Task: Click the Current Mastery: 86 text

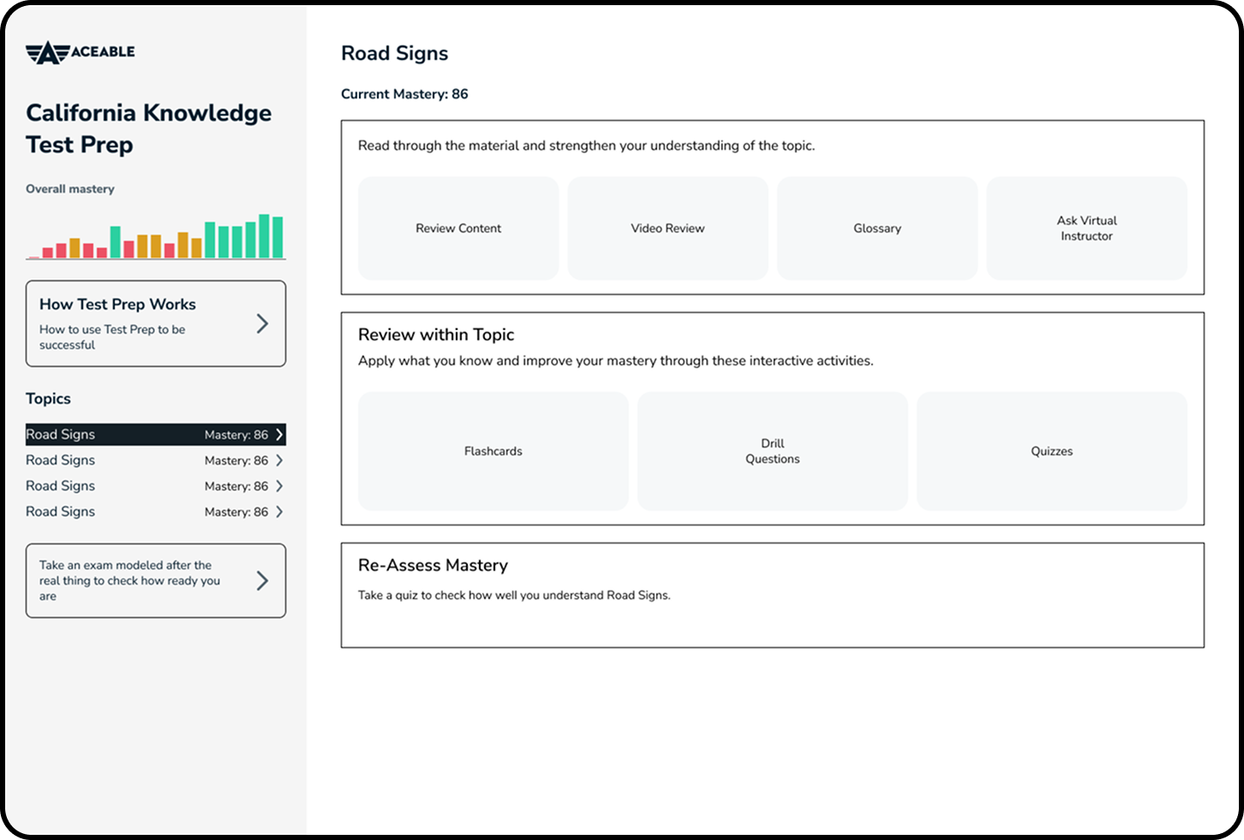Action: click(404, 94)
